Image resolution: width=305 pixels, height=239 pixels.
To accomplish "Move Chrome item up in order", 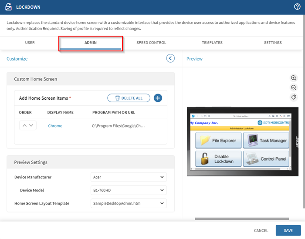I will tap(24, 126).
